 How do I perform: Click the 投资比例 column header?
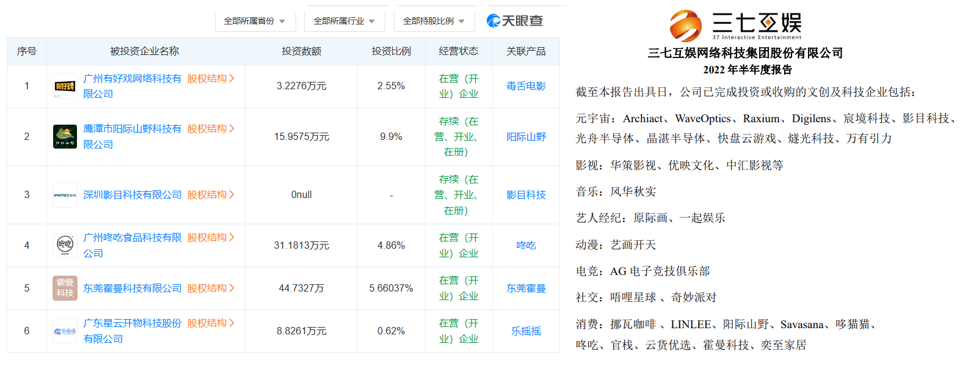[x=391, y=51]
